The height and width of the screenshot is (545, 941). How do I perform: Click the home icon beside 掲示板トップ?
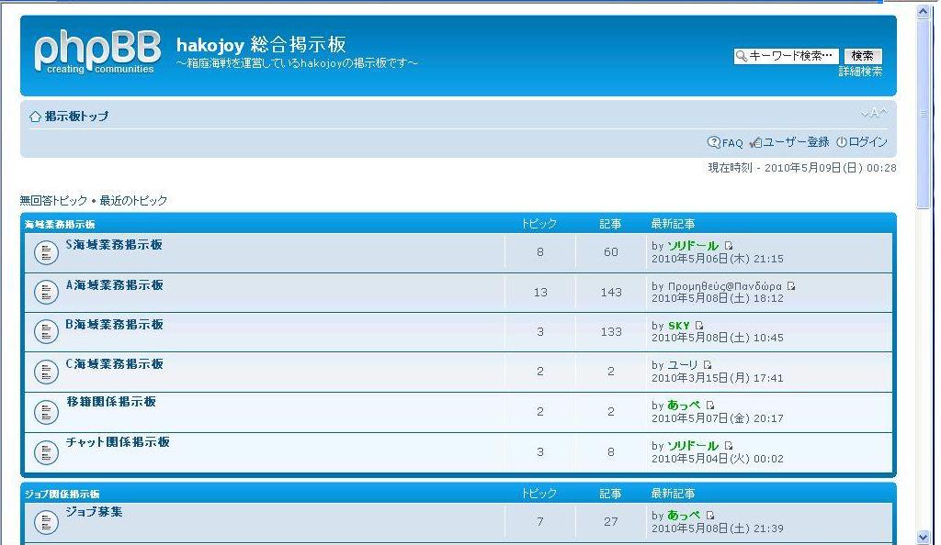(x=36, y=117)
